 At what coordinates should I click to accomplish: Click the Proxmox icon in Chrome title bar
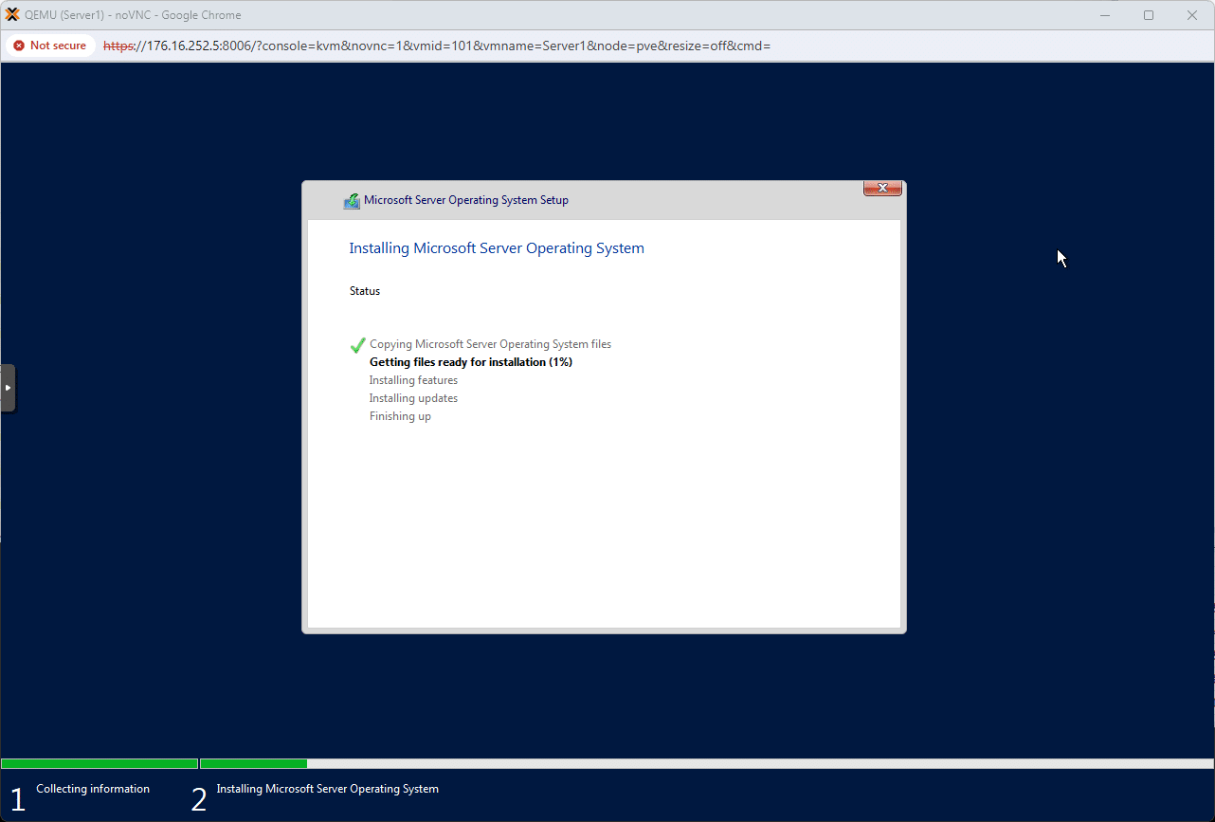pos(12,15)
